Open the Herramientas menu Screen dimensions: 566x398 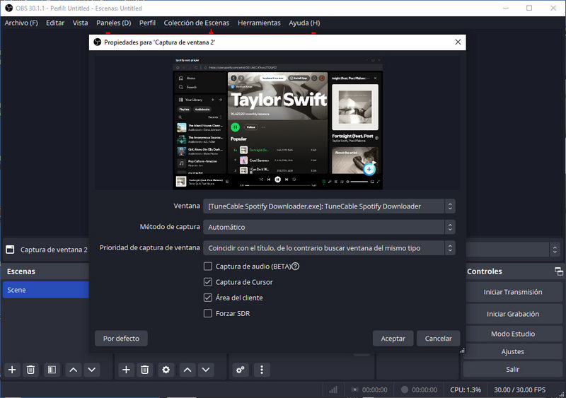(259, 23)
